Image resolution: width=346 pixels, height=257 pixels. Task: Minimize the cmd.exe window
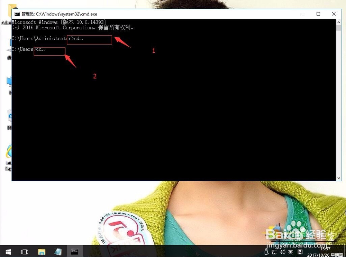point(303,14)
